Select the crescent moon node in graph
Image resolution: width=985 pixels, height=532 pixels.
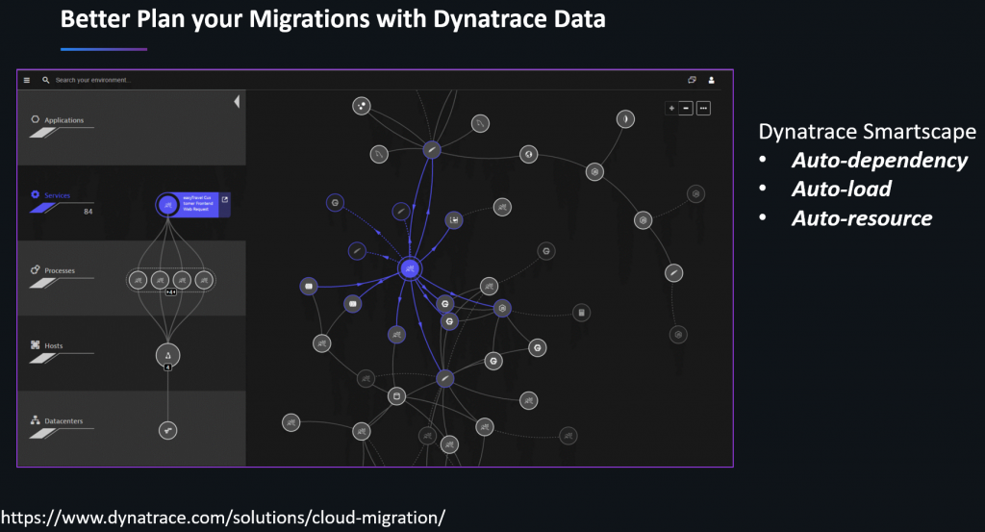click(x=625, y=118)
